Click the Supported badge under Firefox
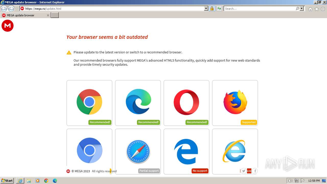327x184 pixels. point(249,122)
